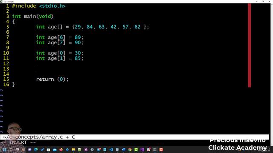Open the blue Firefox Developer Edition icon
The width and height of the screenshot is (273, 153).
pos(67,150)
